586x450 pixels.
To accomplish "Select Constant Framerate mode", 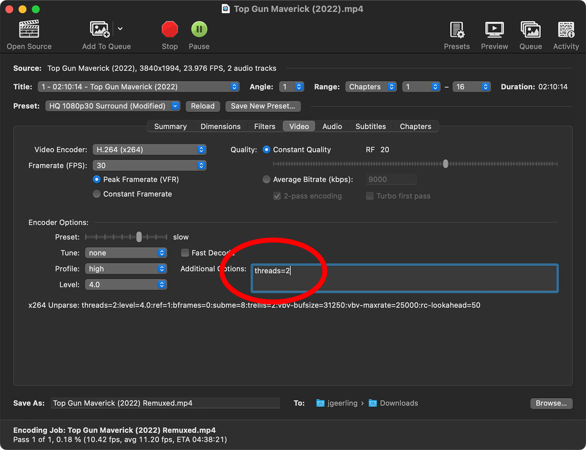I will pyautogui.click(x=97, y=194).
